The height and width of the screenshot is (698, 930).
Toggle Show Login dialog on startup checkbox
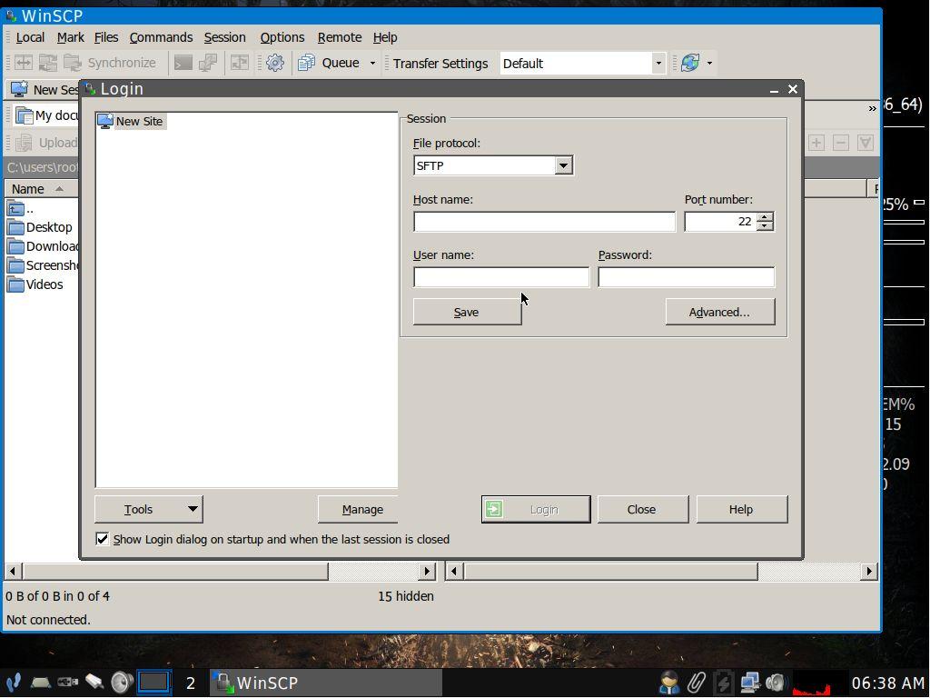click(103, 539)
